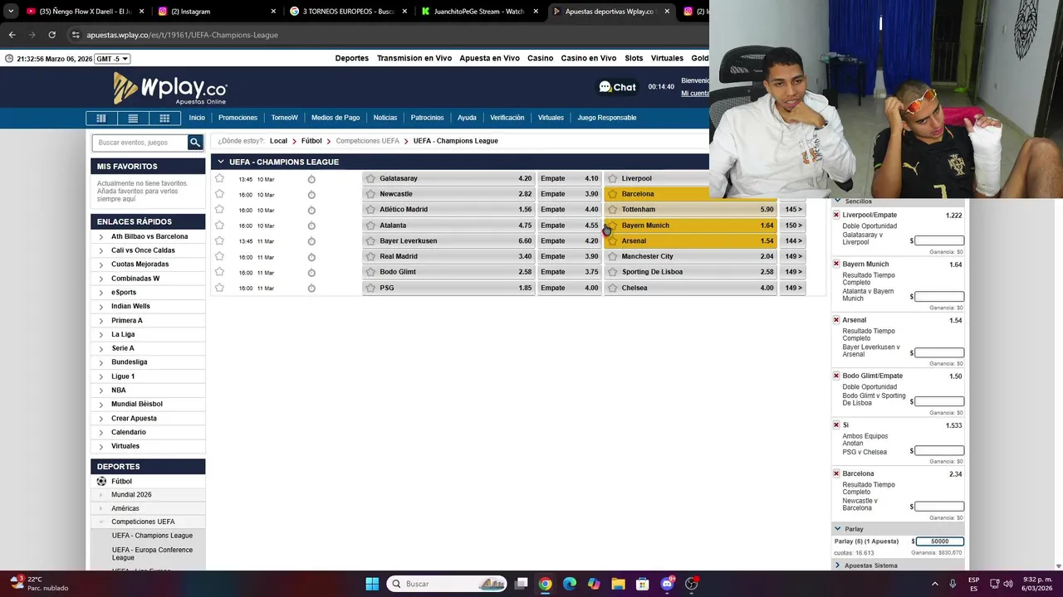Open the weather widget showing 22°C
Viewport: 1063px width, 597px height.
[40, 584]
